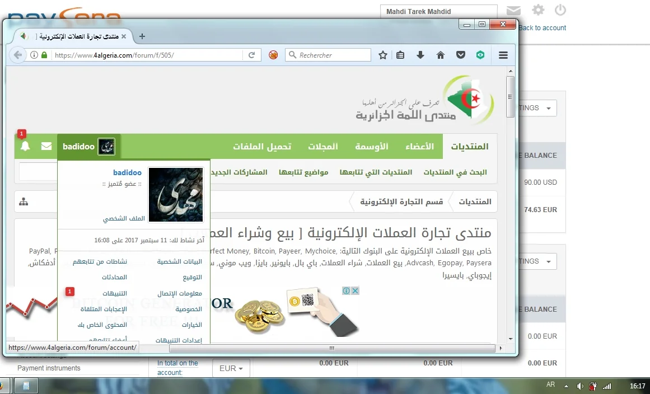Open a new browser tab with plus button
Screen dimensions: 650x394
coord(142,36)
